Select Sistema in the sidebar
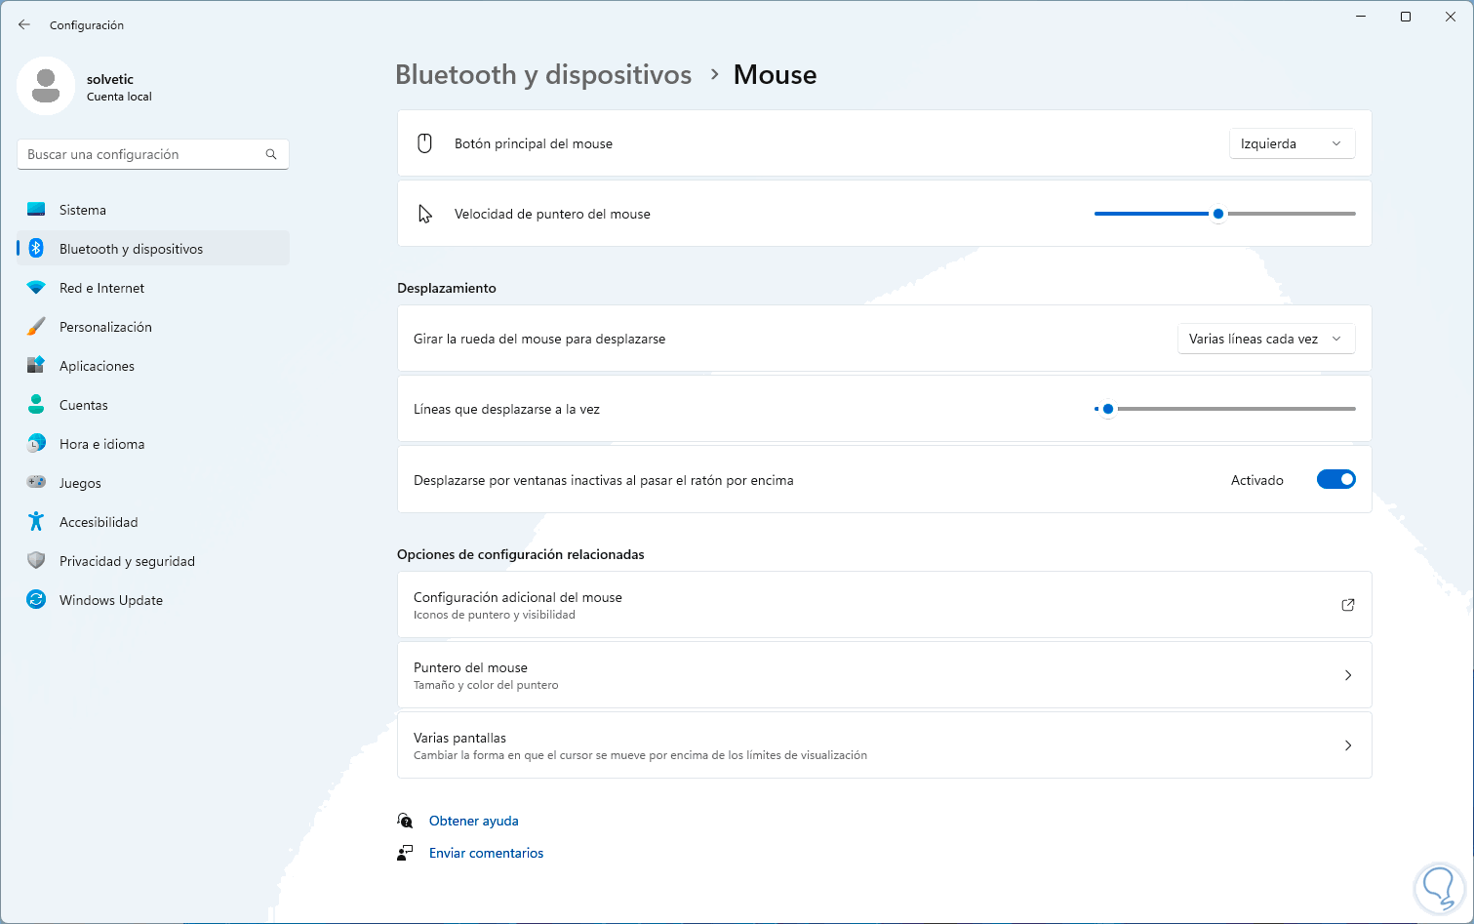The image size is (1474, 924). tap(83, 210)
